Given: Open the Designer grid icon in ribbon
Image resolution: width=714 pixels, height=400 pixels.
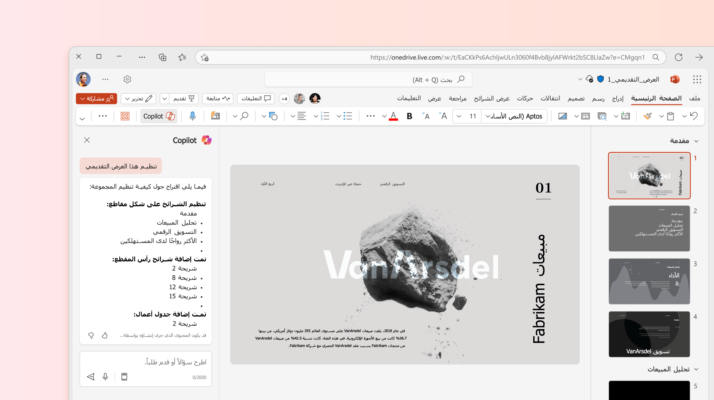Looking at the screenshot, I should (x=125, y=116).
